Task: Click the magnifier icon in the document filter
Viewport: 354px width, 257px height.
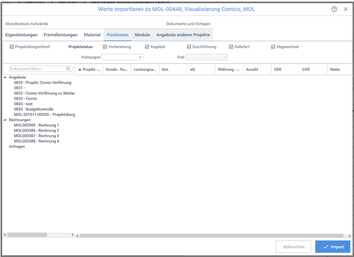Action: point(68,69)
